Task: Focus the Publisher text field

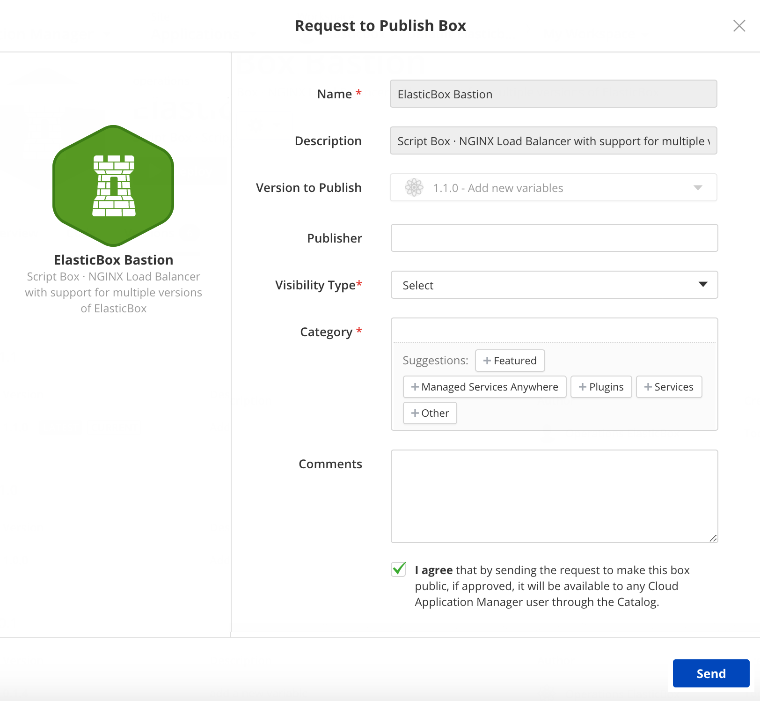Action: click(x=555, y=238)
